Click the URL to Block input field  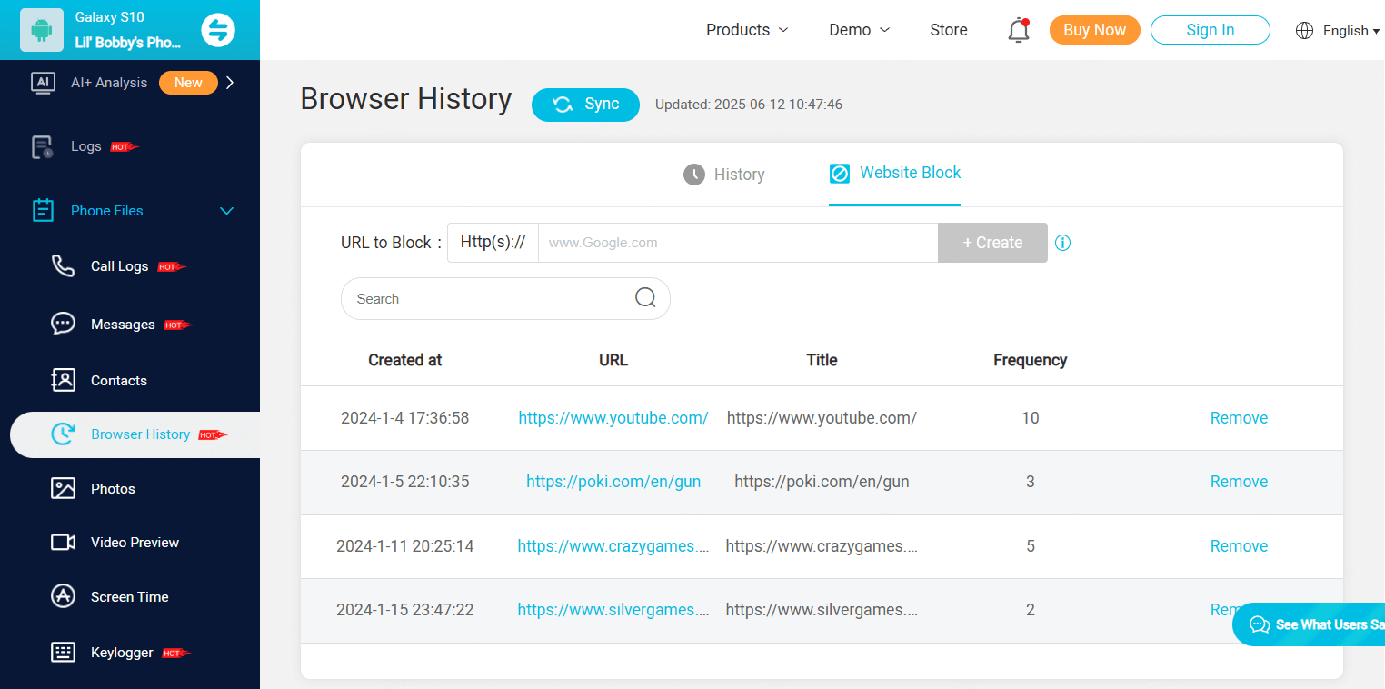[x=738, y=243]
